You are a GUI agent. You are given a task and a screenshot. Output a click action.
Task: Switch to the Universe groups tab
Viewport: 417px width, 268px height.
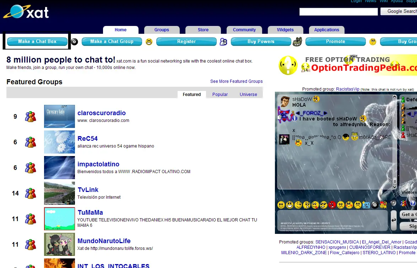pyautogui.click(x=248, y=95)
